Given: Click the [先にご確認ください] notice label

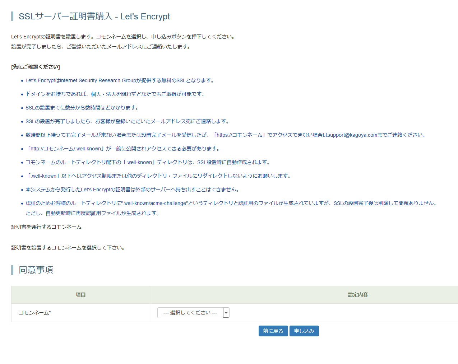Looking at the screenshot, I should pos(36,67).
